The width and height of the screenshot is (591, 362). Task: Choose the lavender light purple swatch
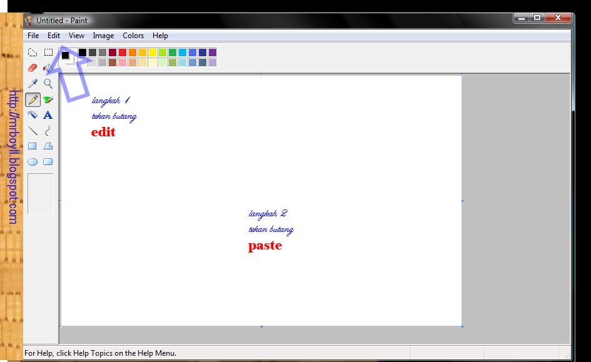[x=213, y=62]
